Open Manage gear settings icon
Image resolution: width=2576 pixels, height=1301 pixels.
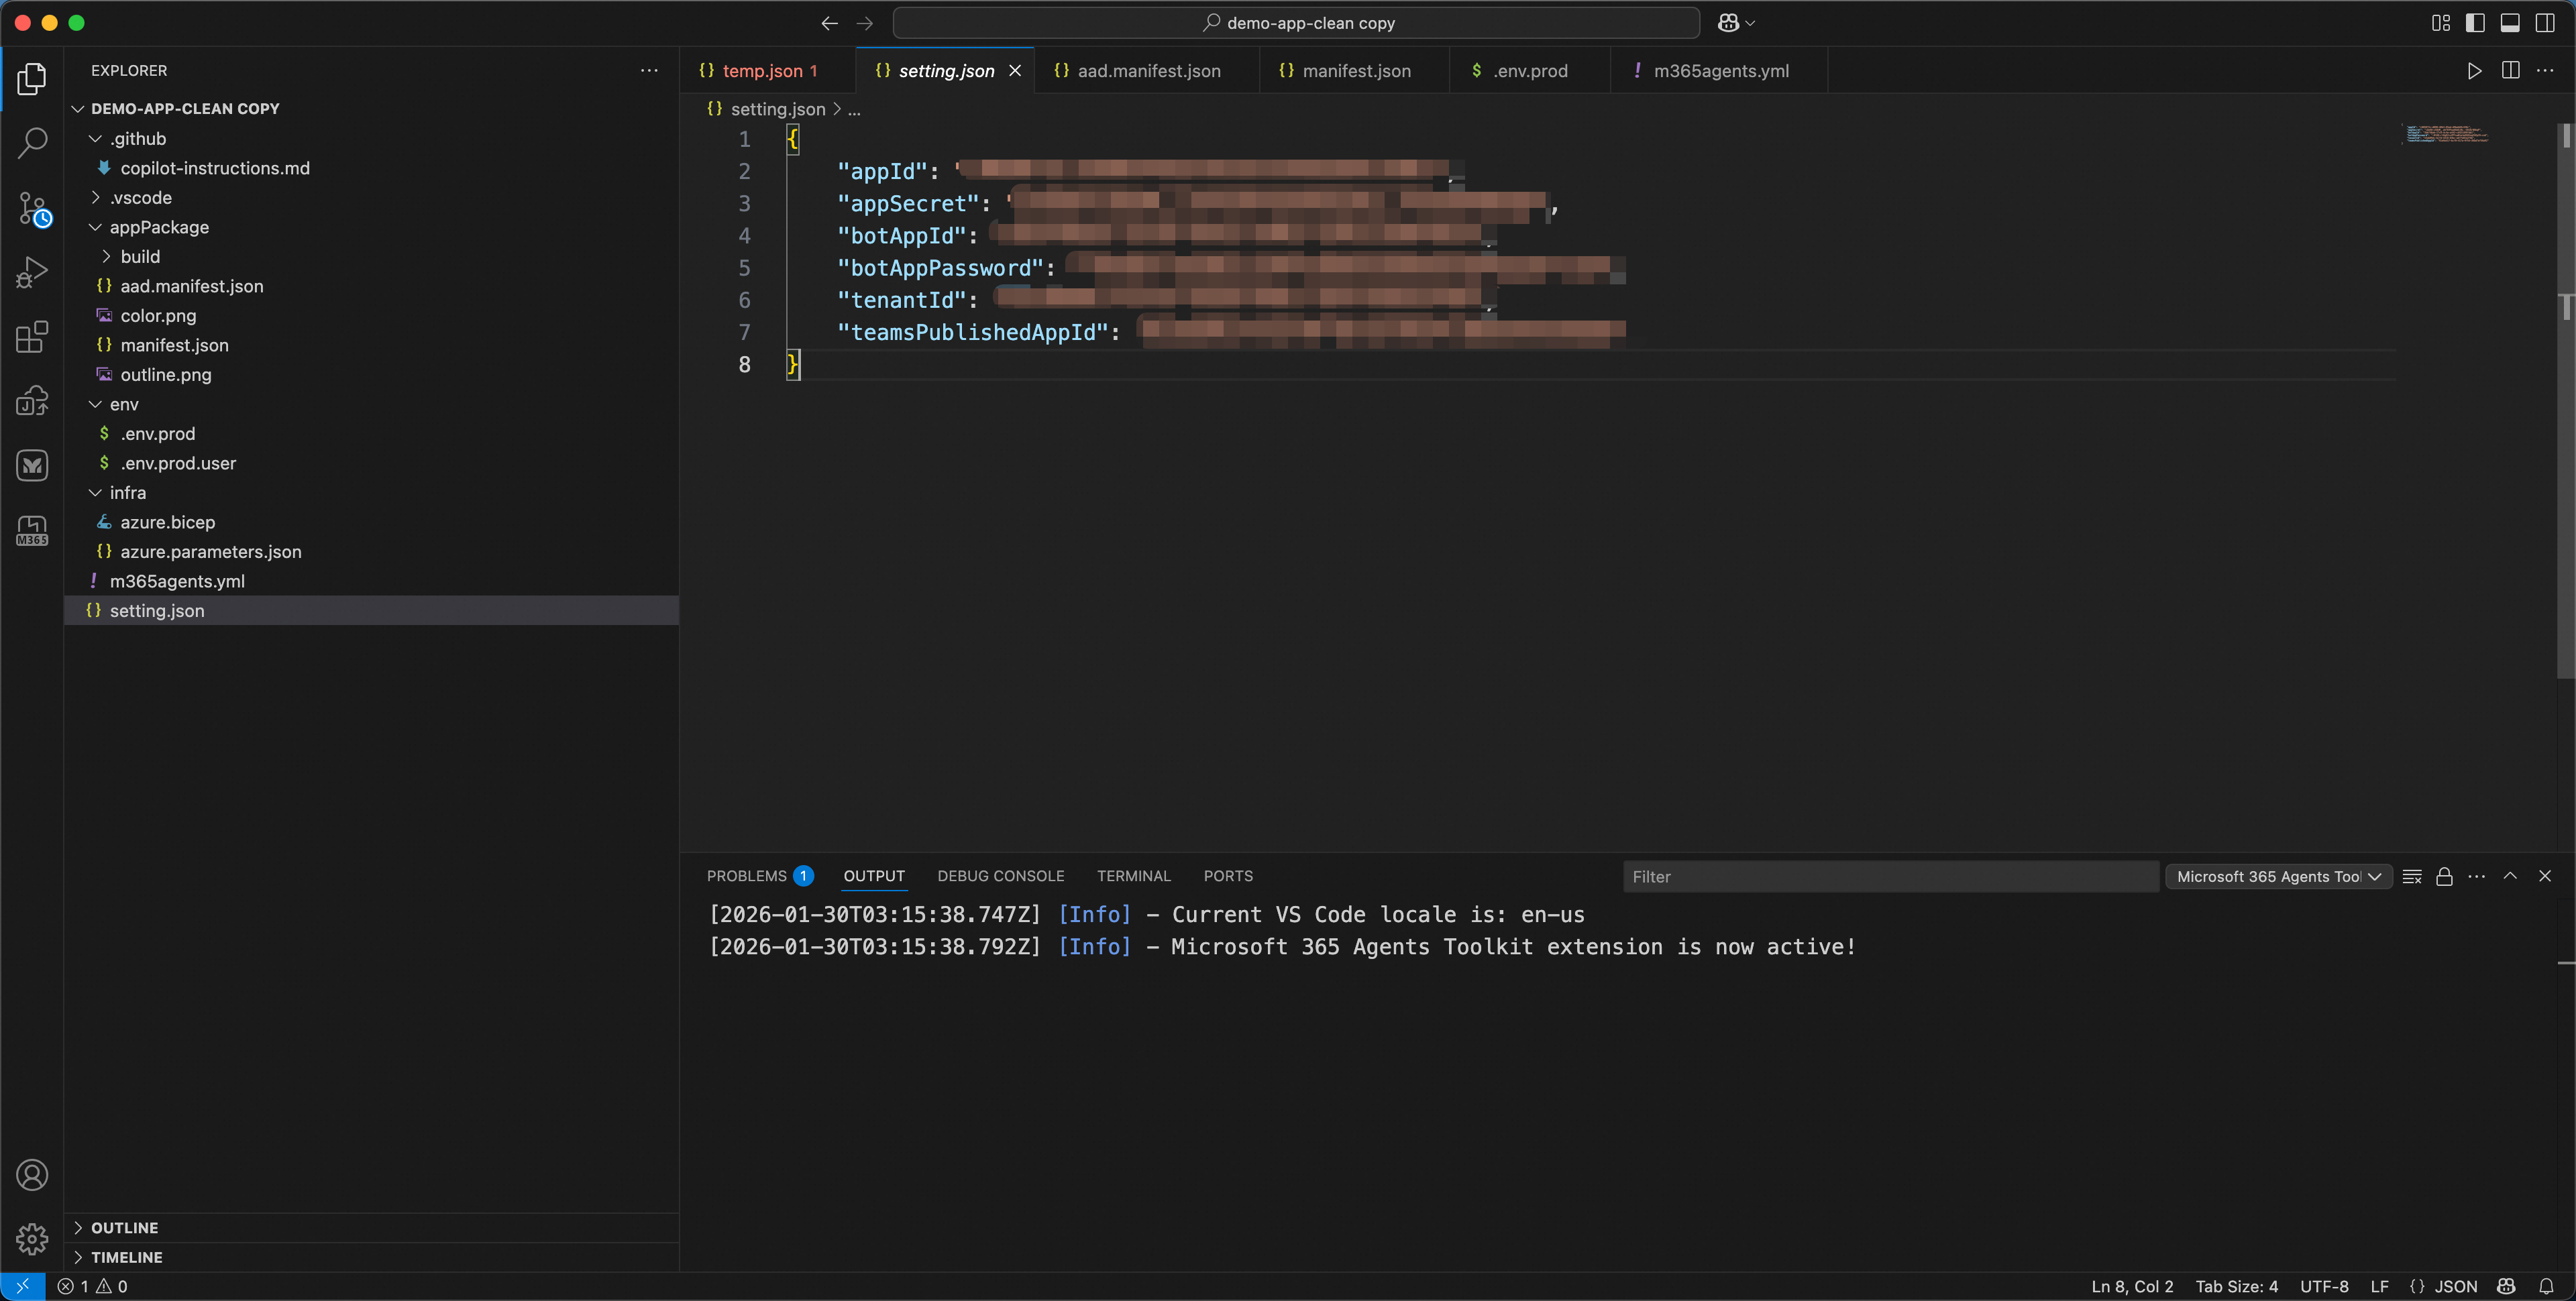32,1239
